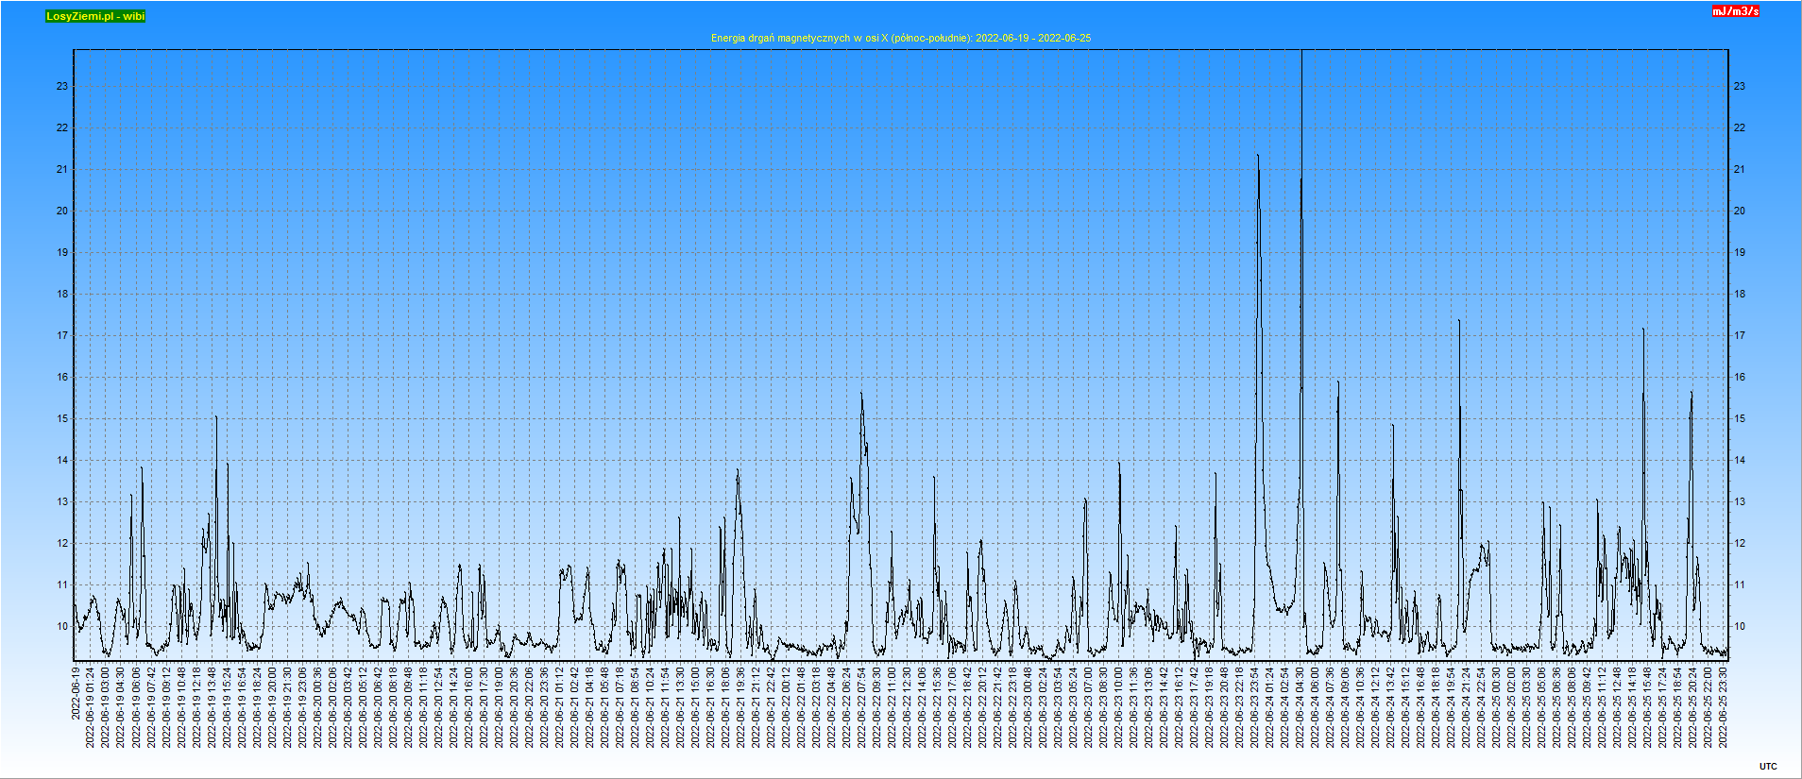Viewport: 1802px width, 779px height.
Task: Click the 17 value on left axis
Action: tap(62, 335)
